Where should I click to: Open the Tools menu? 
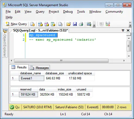click(81, 12)
